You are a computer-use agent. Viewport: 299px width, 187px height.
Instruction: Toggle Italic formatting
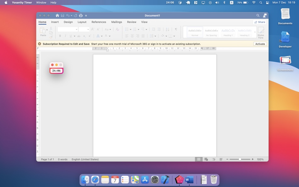[x=65, y=36]
